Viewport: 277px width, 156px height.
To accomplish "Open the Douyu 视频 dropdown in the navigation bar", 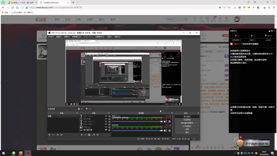I will (x=90, y=19).
